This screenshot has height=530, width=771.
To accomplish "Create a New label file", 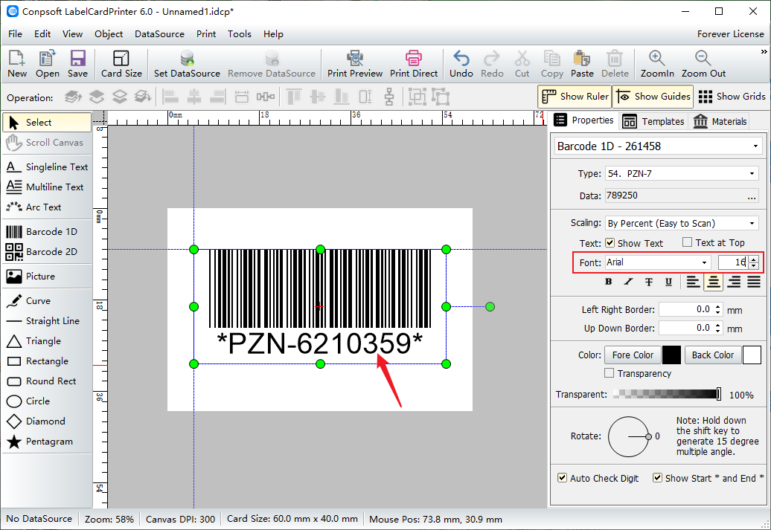I will [x=17, y=64].
